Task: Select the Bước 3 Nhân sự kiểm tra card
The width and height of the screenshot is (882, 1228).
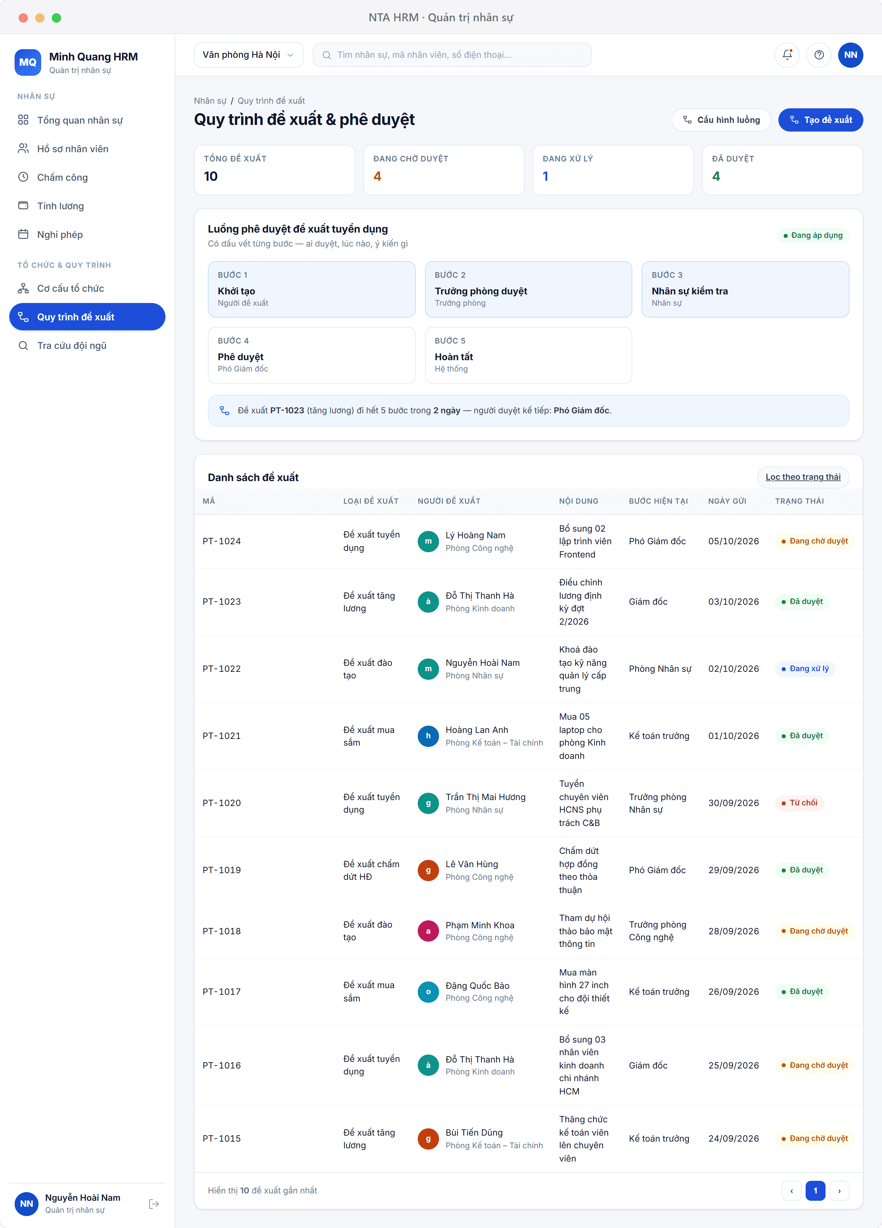Action: coord(745,289)
